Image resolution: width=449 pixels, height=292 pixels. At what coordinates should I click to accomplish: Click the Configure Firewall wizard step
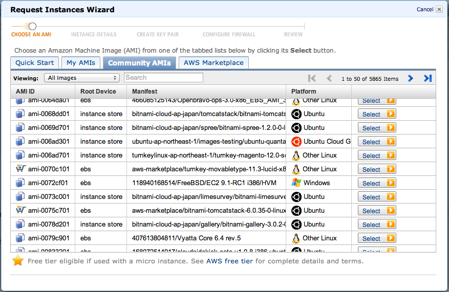point(229,34)
